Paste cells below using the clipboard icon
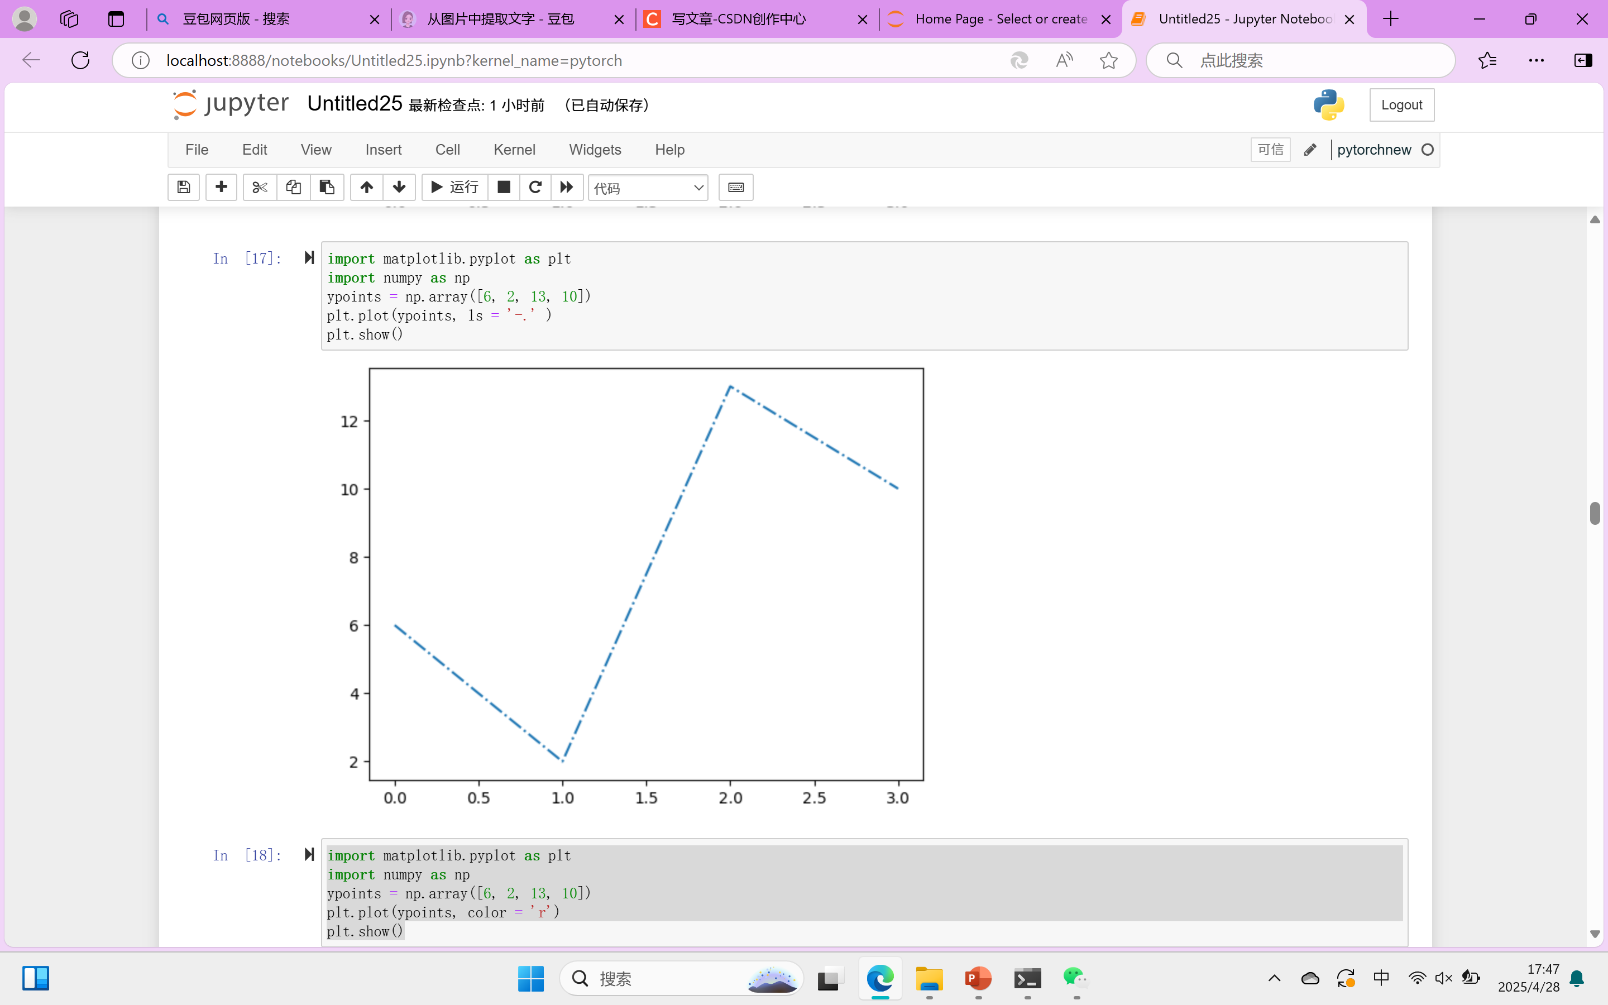The height and width of the screenshot is (1005, 1608). coord(327,188)
